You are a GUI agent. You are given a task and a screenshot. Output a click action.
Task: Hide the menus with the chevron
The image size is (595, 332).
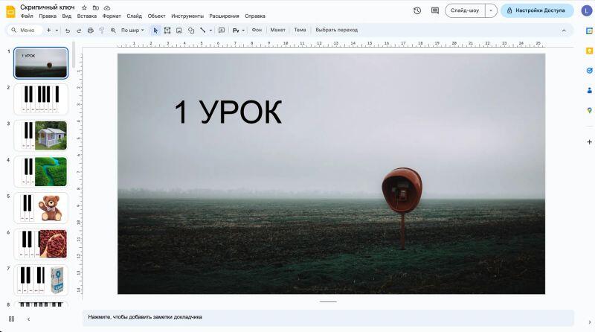click(x=563, y=31)
